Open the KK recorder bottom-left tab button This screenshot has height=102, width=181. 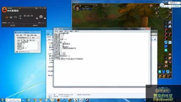[13, 25]
